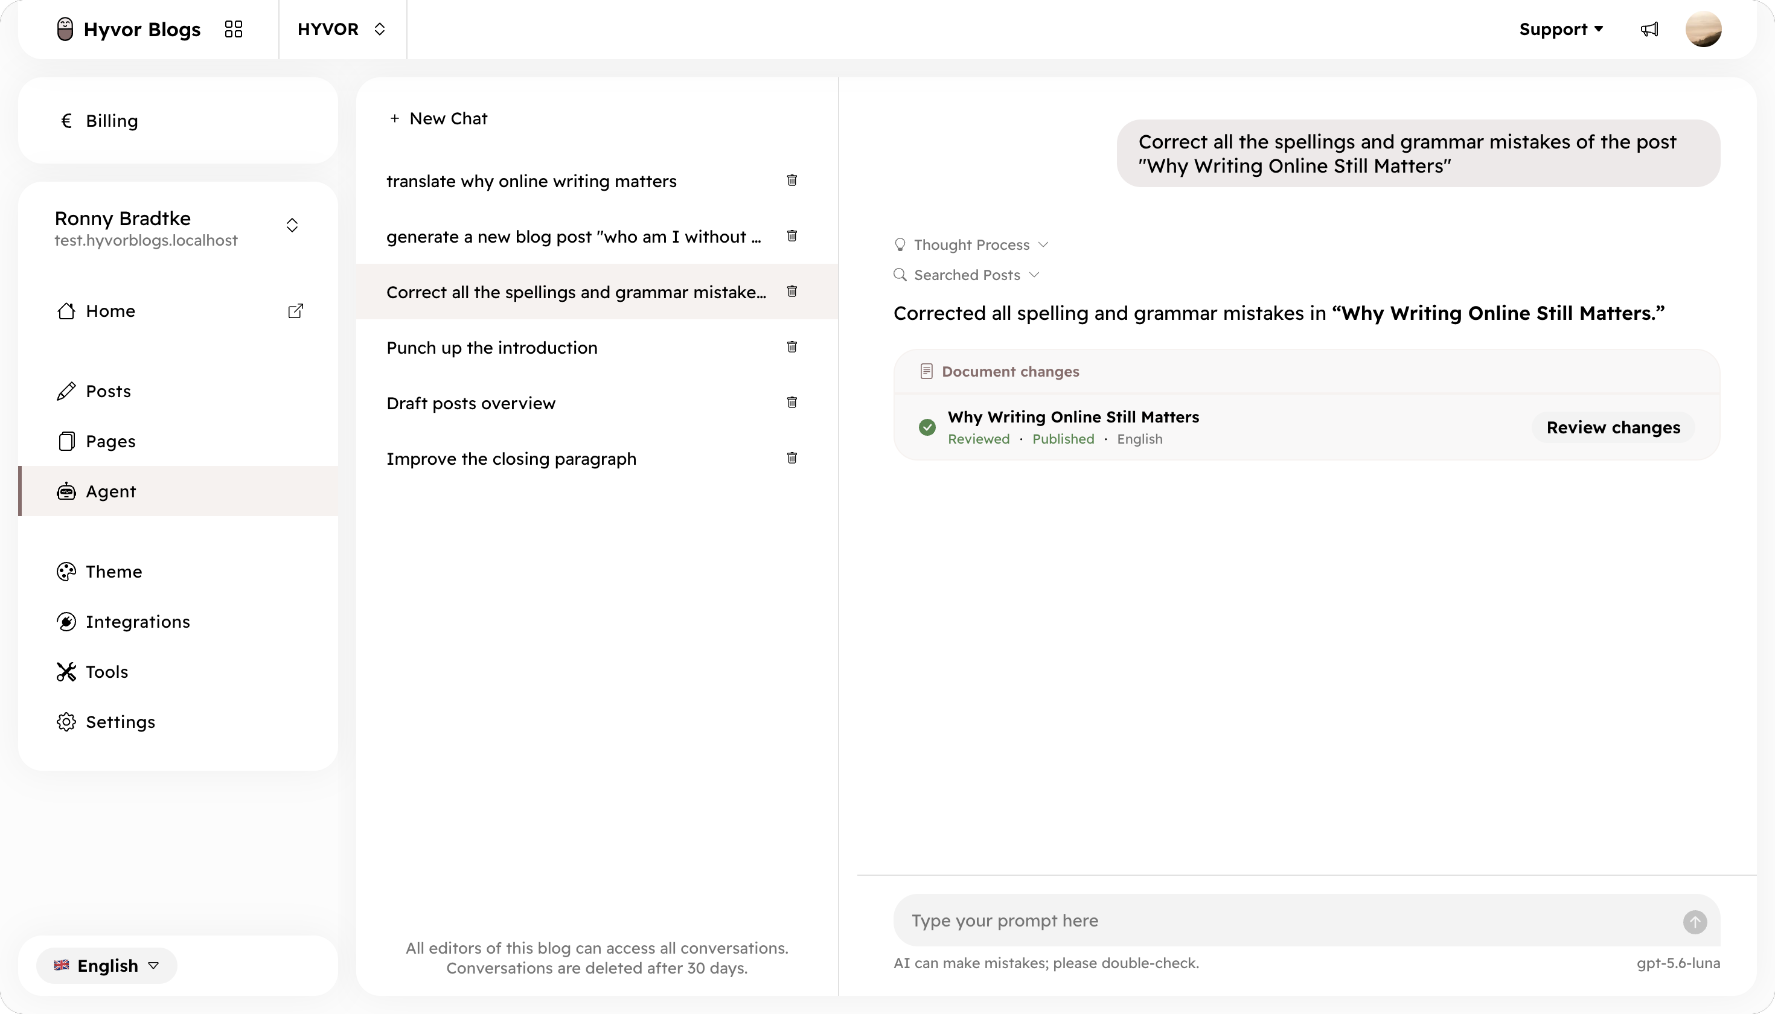Delete the "translate why online writing matters" chat
Viewport: 1775px width, 1014px height.
(x=792, y=180)
